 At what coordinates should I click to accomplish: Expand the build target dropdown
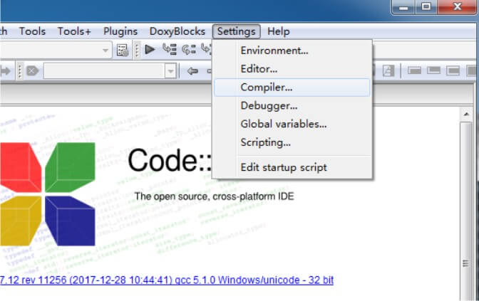click(105, 50)
